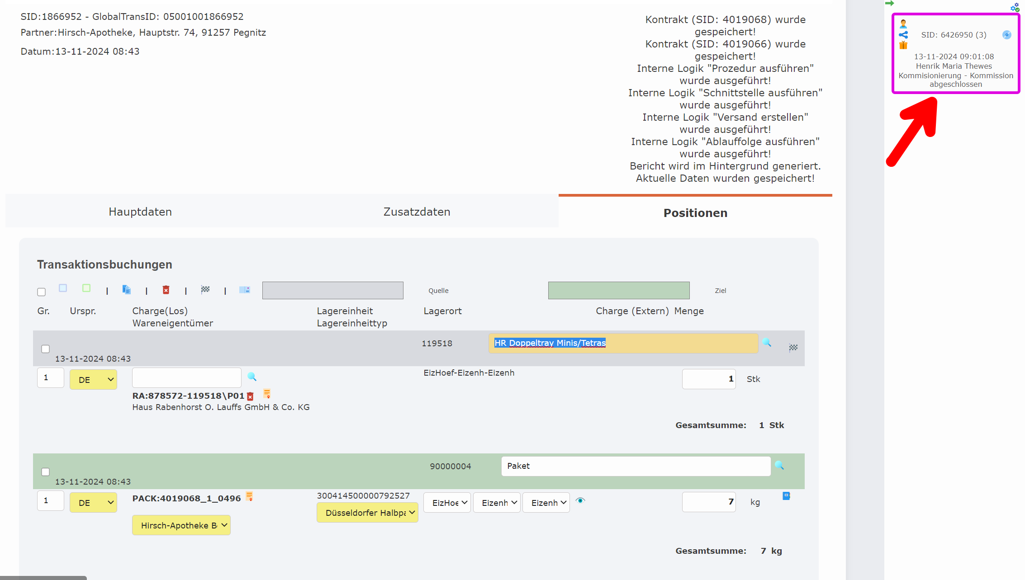The width and height of the screenshot is (1025, 580).
Task: Expand the Düsseldorfer Halbpalette unit type dropdown
Action: 367,513
